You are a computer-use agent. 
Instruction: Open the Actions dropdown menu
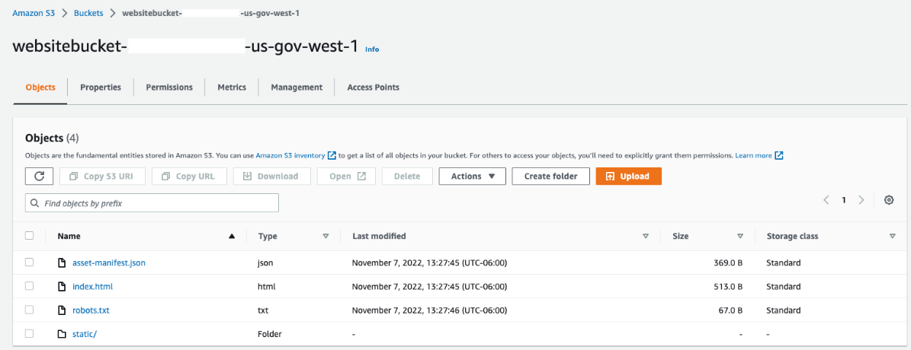pos(473,177)
